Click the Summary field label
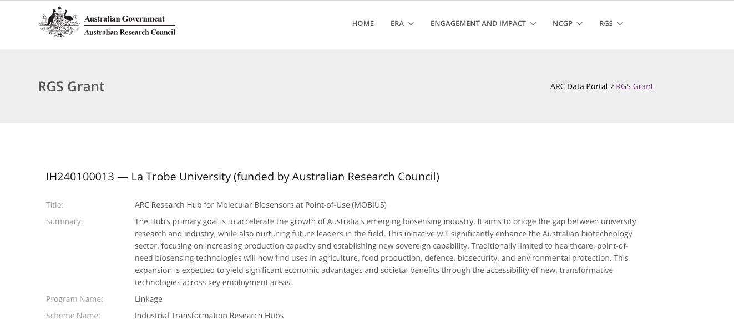This screenshot has width=734, height=325. pyautogui.click(x=64, y=221)
